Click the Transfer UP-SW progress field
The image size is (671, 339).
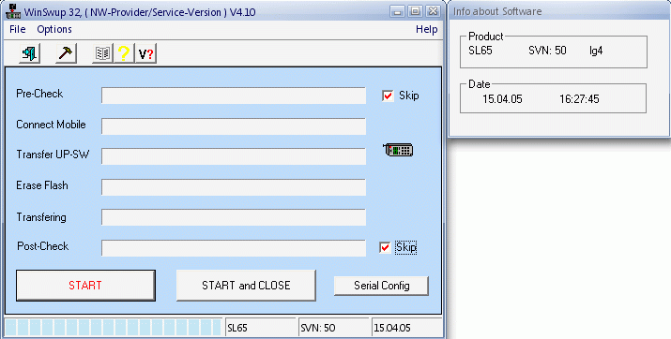tap(234, 156)
